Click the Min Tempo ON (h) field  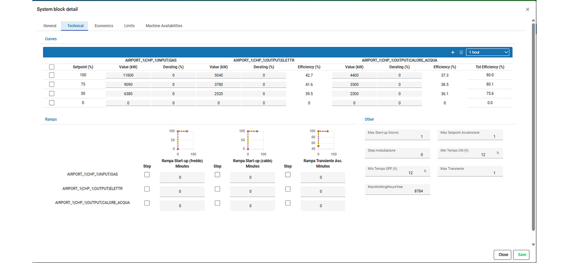pos(470,153)
